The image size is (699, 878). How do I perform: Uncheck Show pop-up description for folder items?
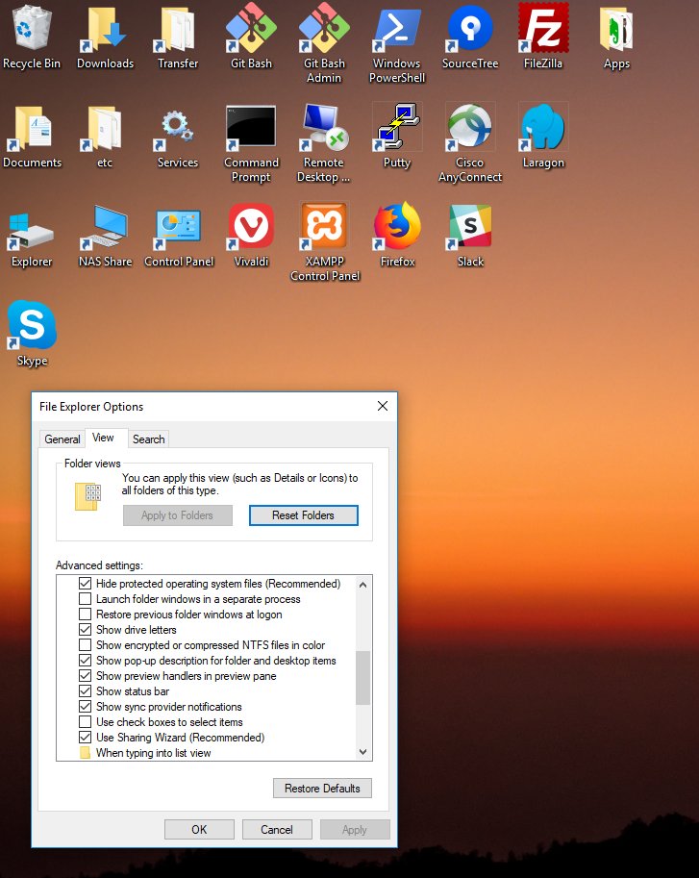[85, 661]
